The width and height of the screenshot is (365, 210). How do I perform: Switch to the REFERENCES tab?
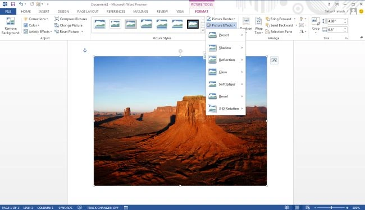pyautogui.click(x=116, y=11)
